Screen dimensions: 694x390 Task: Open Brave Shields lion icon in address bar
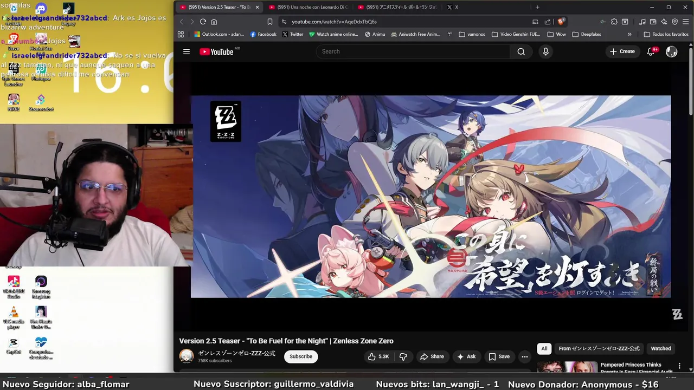(x=561, y=22)
